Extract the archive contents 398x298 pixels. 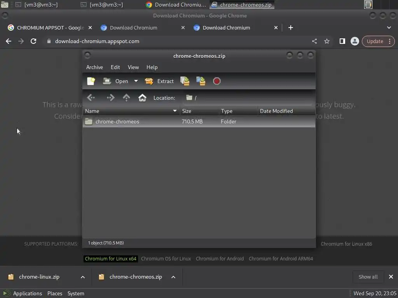(159, 81)
